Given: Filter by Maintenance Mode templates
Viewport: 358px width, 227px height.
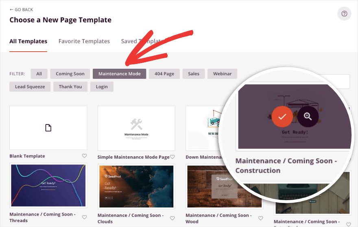Looking at the screenshot, I should pos(120,74).
